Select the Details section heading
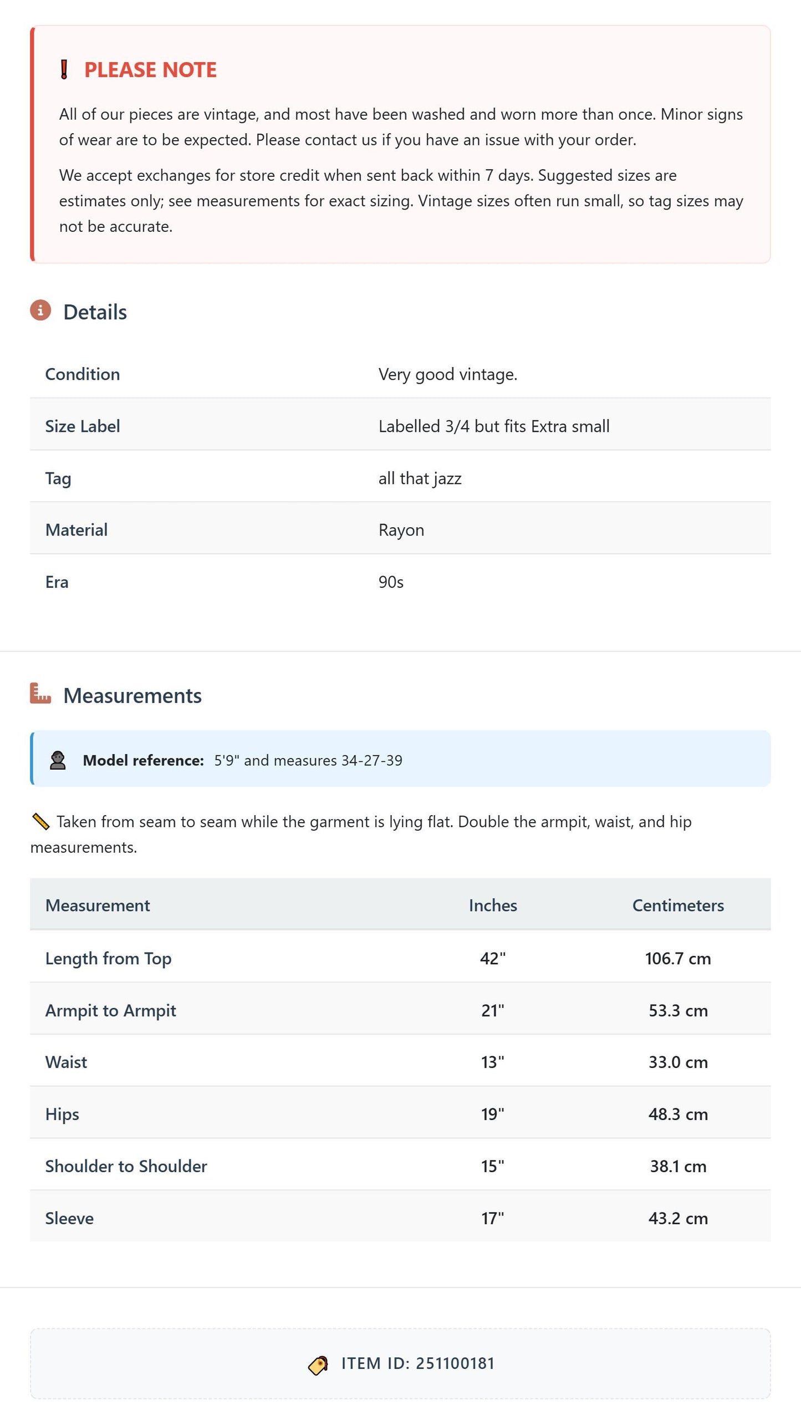Viewport: 801px width, 1425px height. [95, 312]
